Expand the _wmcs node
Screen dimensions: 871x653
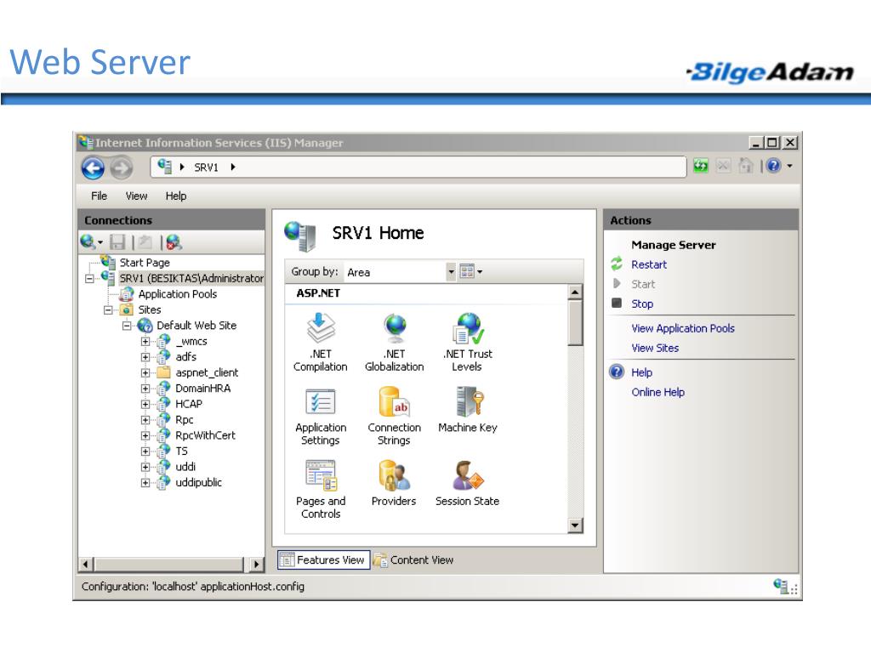[x=145, y=342]
